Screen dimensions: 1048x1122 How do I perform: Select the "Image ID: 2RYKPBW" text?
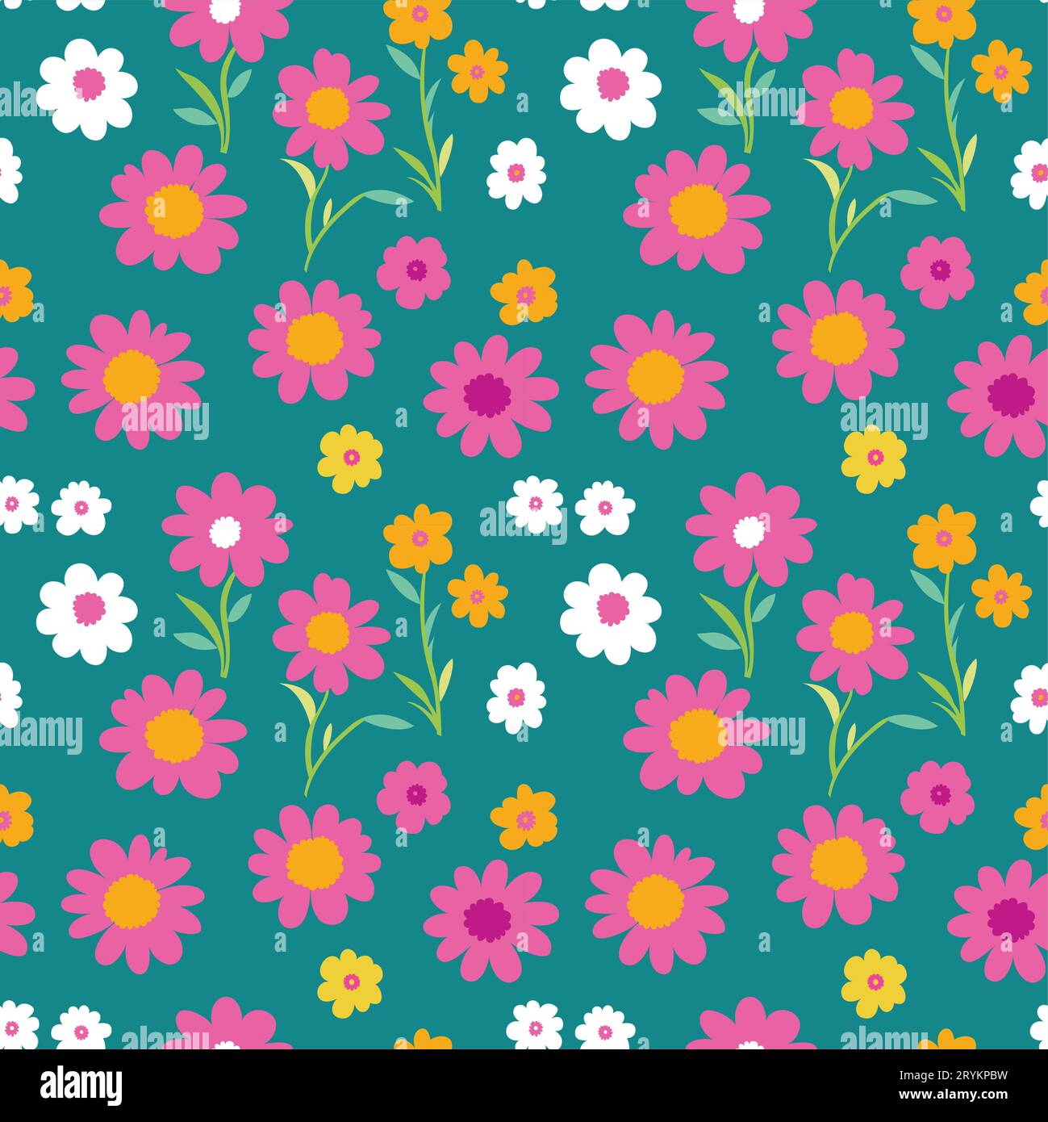pos(954,1076)
